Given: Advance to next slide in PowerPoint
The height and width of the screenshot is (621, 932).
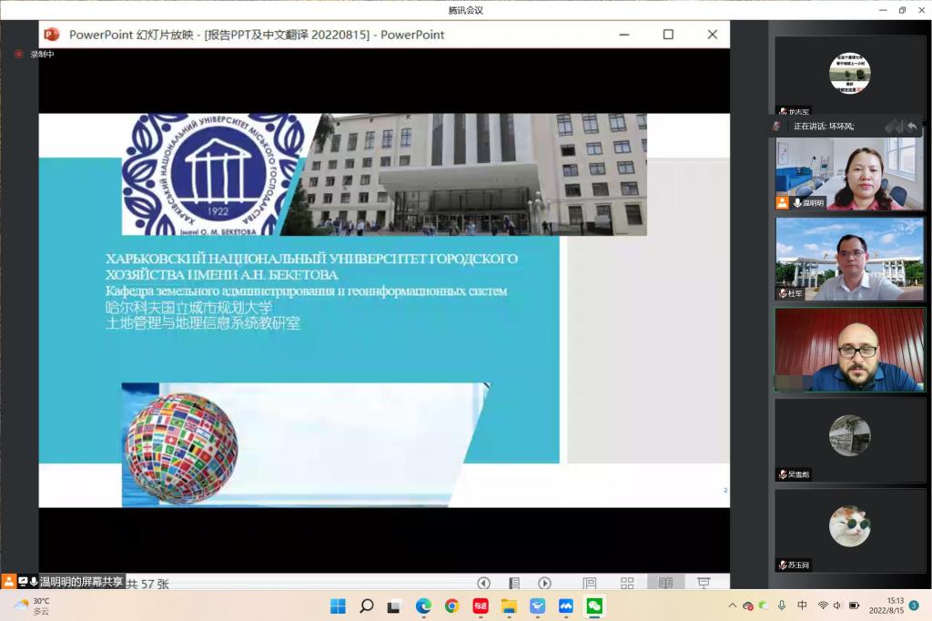Looking at the screenshot, I should [x=544, y=583].
